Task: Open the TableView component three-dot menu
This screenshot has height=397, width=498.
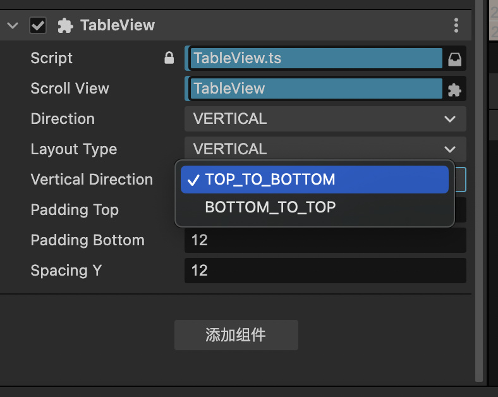Action: coord(456,26)
